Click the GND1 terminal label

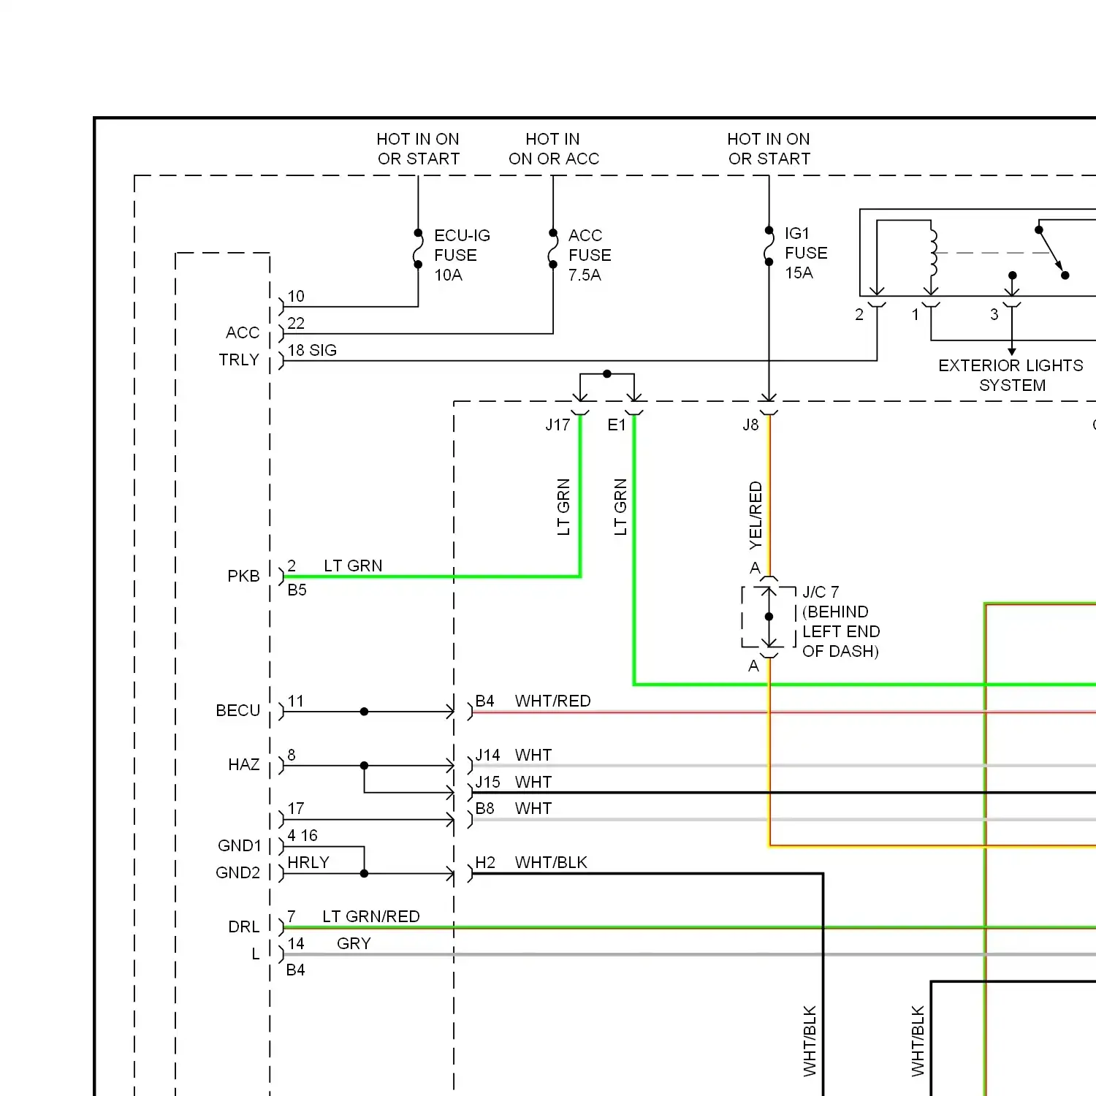coord(239,845)
